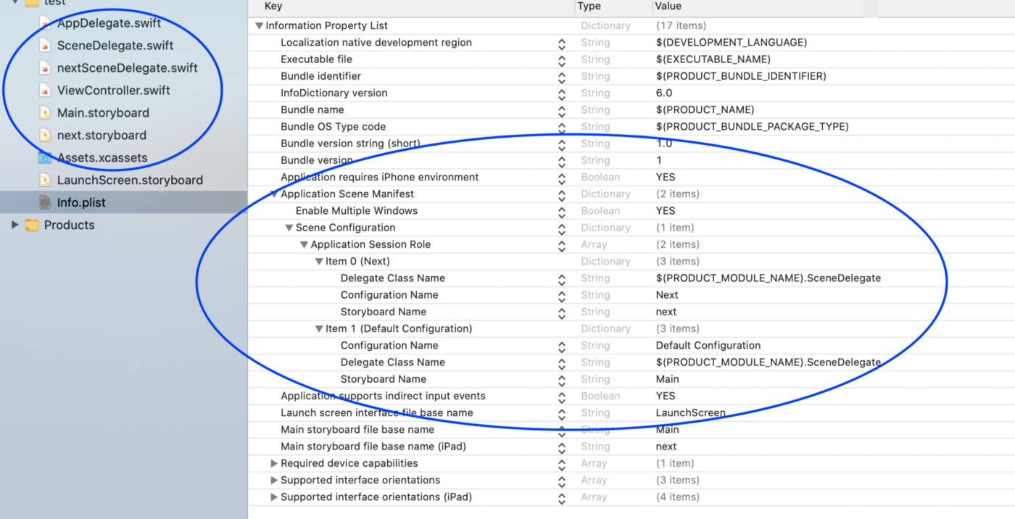Select the Bundle identifier key label

[320, 76]
